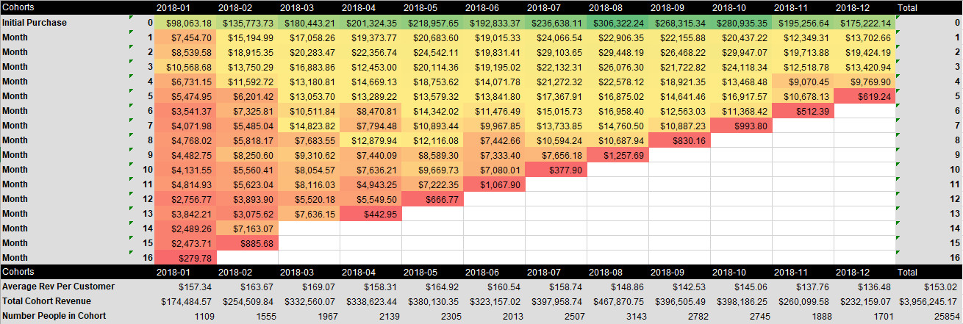
Task: Click the 2018-12 cohort size 1701
Action: tap(881, 316)
